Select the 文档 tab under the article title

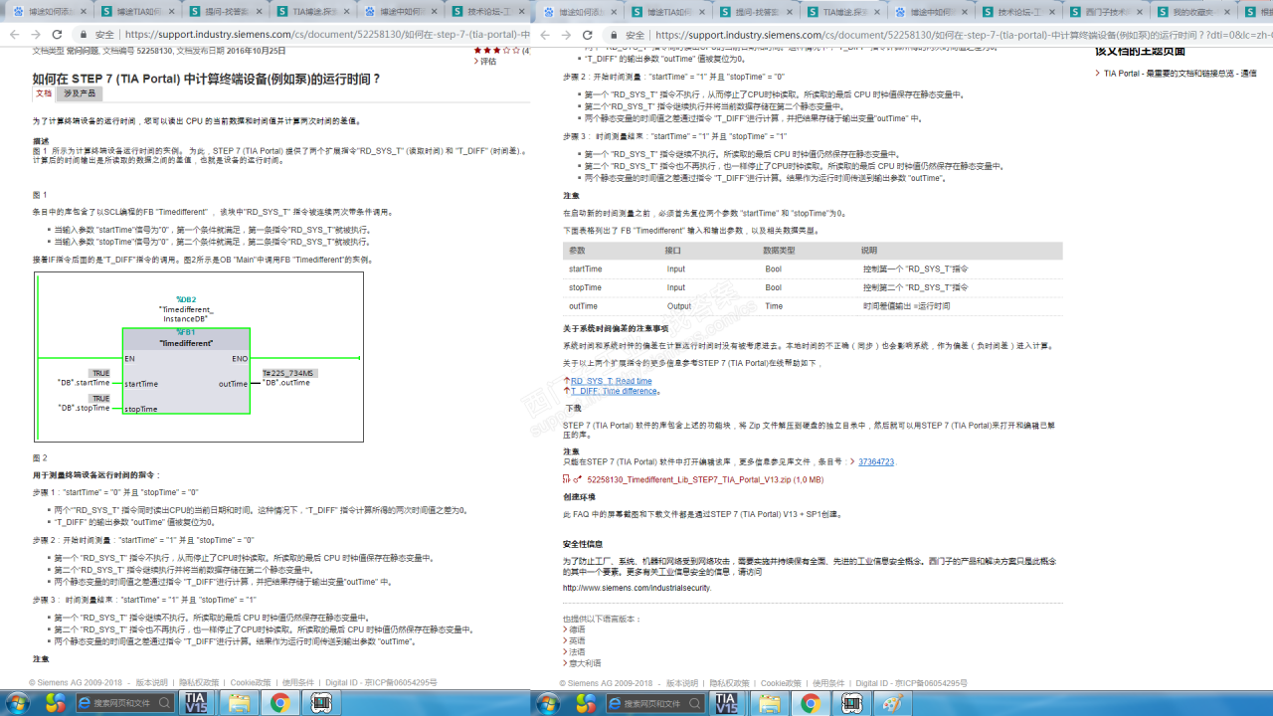tap(44, 93)
